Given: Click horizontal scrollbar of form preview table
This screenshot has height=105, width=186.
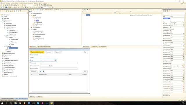Looking at the screenshot, I should (51, 92).
